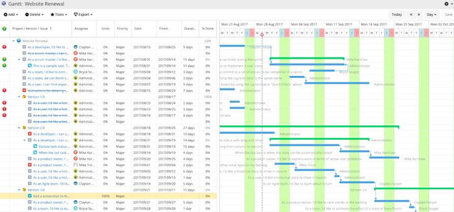Click the red alert icon on the Clayton 2017/08/15 row
Image resolution: width=454 pixels, height=212 pixels.
(5, 47)
